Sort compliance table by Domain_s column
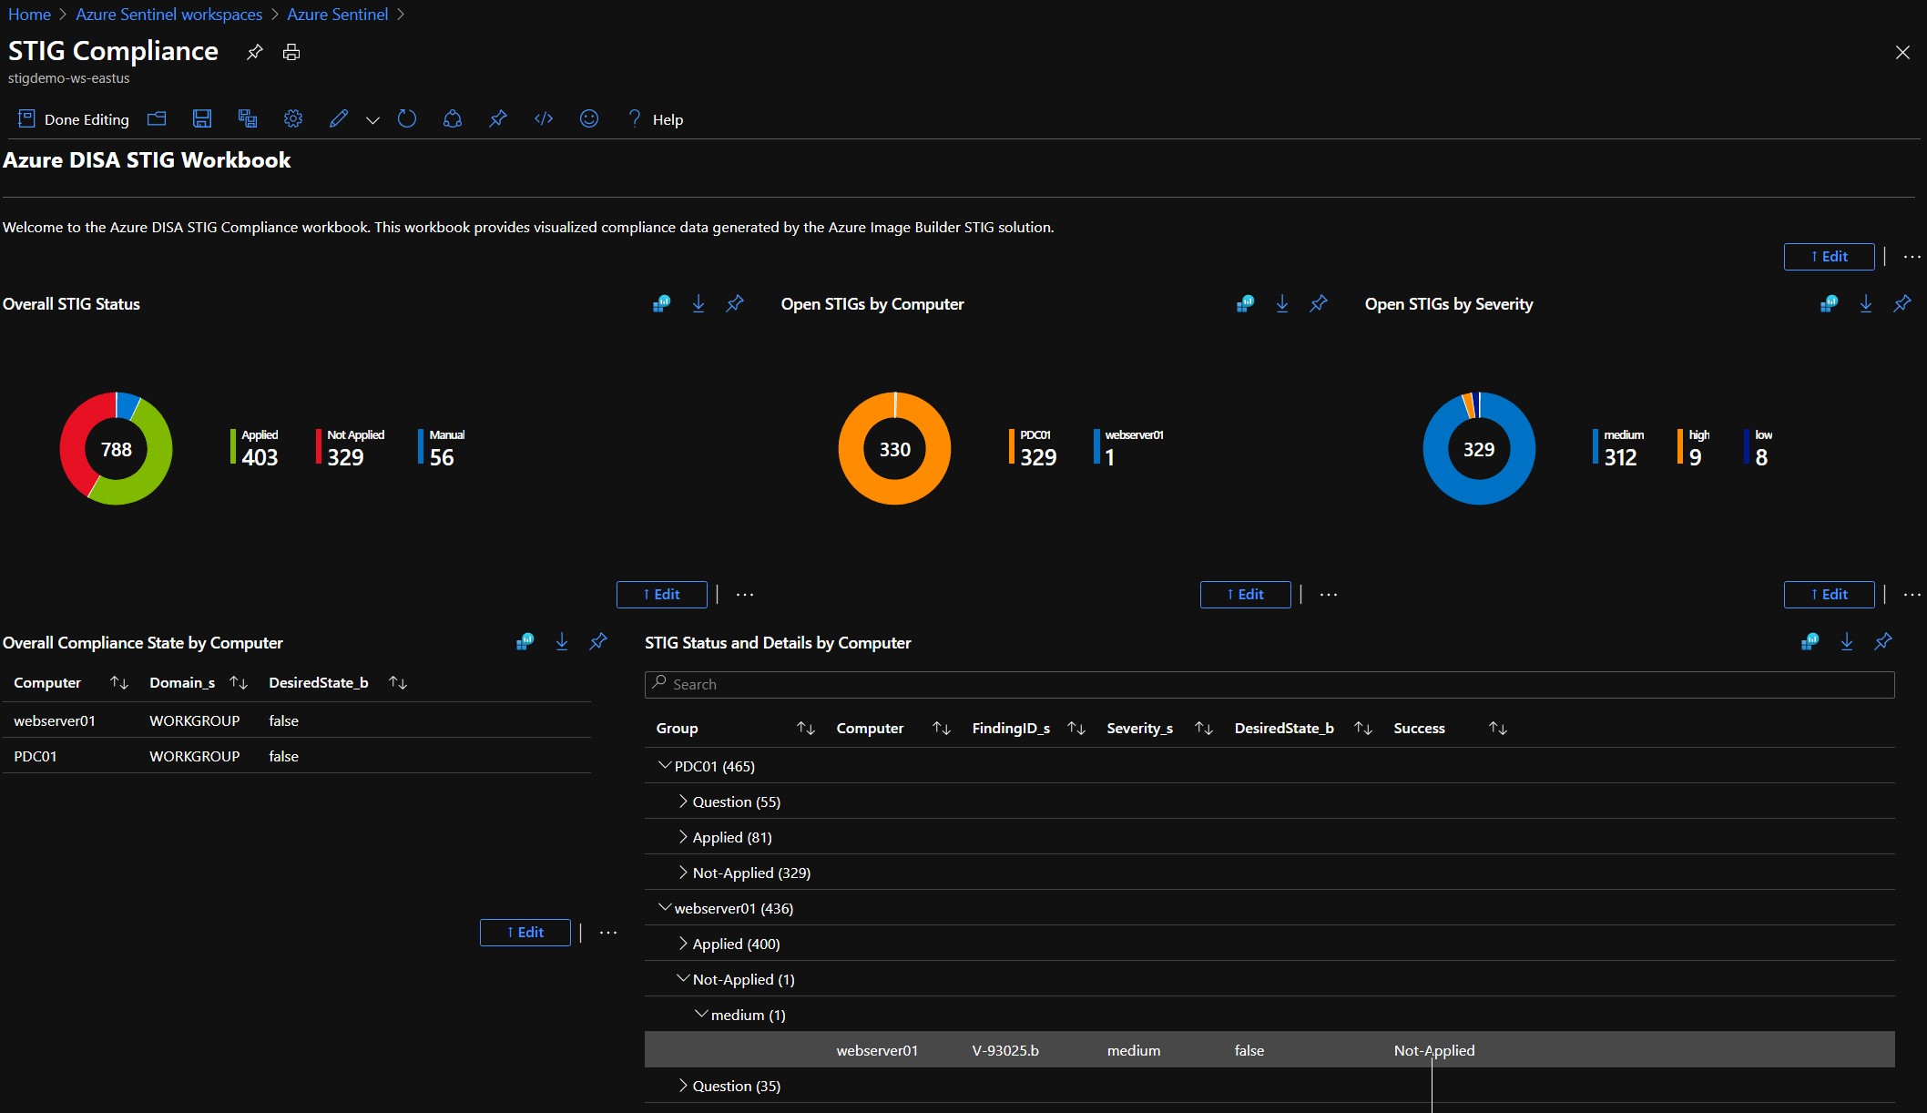Image resolution: width=1927 pixels, height=1113 pixels. [239, 682]
